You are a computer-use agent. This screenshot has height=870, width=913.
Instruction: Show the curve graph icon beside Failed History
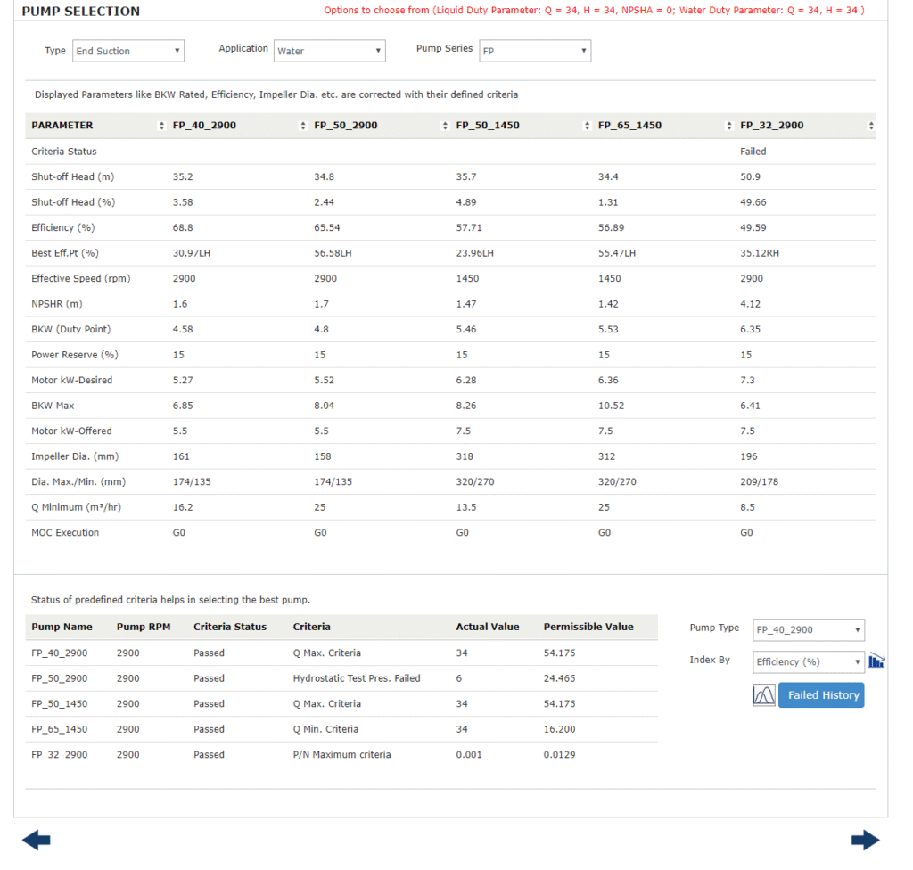tap(763, 694)
